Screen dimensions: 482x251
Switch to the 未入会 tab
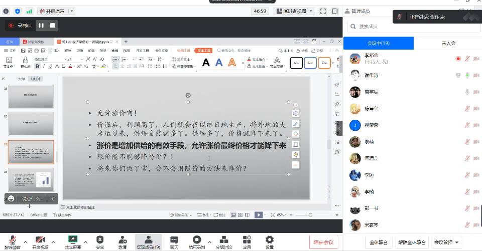(448, 44)
